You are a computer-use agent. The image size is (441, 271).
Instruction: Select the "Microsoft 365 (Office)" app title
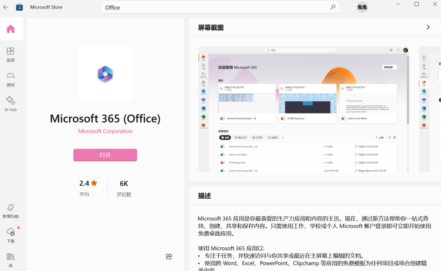tap(105, 119)
